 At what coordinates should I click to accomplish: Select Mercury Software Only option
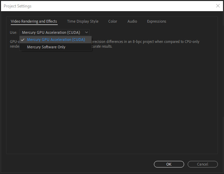pos(55,47)
